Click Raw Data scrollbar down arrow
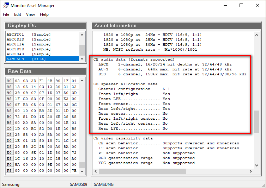Viewport: 266px width, 188px height. click(82, 171)
